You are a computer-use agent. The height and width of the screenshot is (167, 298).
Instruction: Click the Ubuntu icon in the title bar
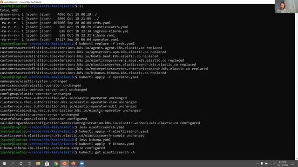click(1, 2)
